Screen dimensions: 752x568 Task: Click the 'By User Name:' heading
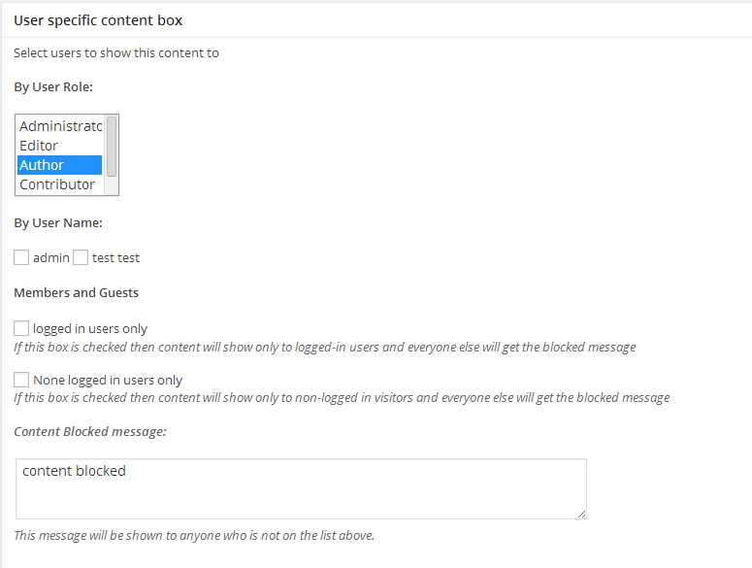click(58, 222)
